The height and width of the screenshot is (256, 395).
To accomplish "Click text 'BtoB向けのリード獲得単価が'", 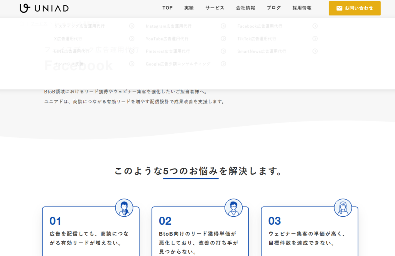I will pyautogui.click(x=198, y=234).
